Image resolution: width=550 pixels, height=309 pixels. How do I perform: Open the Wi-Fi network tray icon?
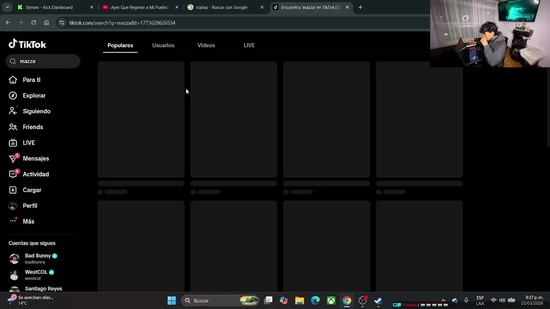tap(493, 300)
